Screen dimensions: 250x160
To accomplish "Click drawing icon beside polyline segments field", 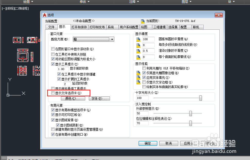I will point(138,45).
